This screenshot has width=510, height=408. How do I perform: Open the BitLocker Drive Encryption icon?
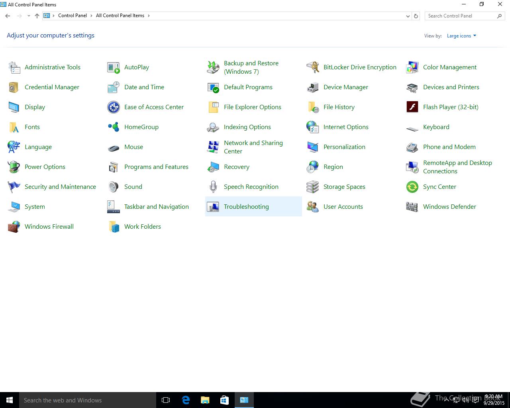pyautogui.click(x=313, y=67)
